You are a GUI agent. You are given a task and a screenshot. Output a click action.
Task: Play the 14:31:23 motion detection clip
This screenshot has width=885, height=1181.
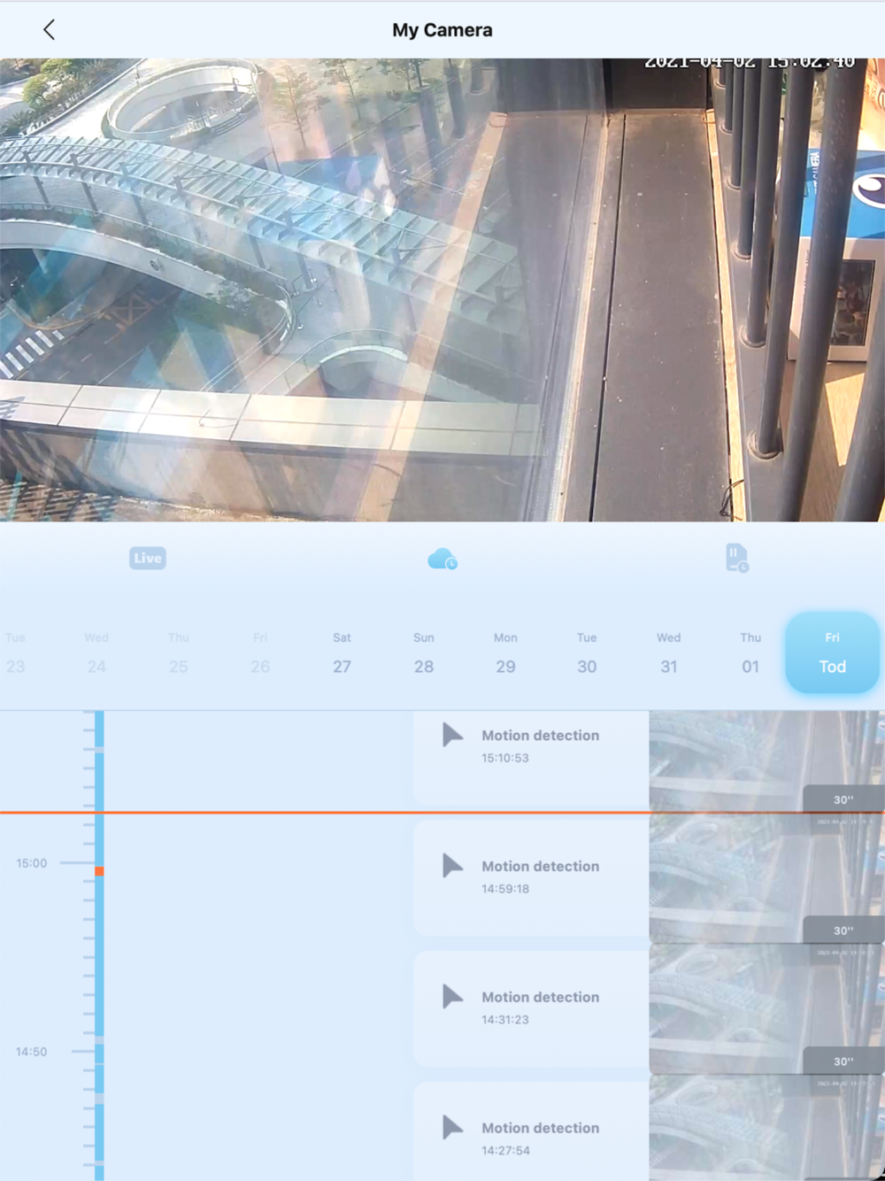tap(453, 997)
